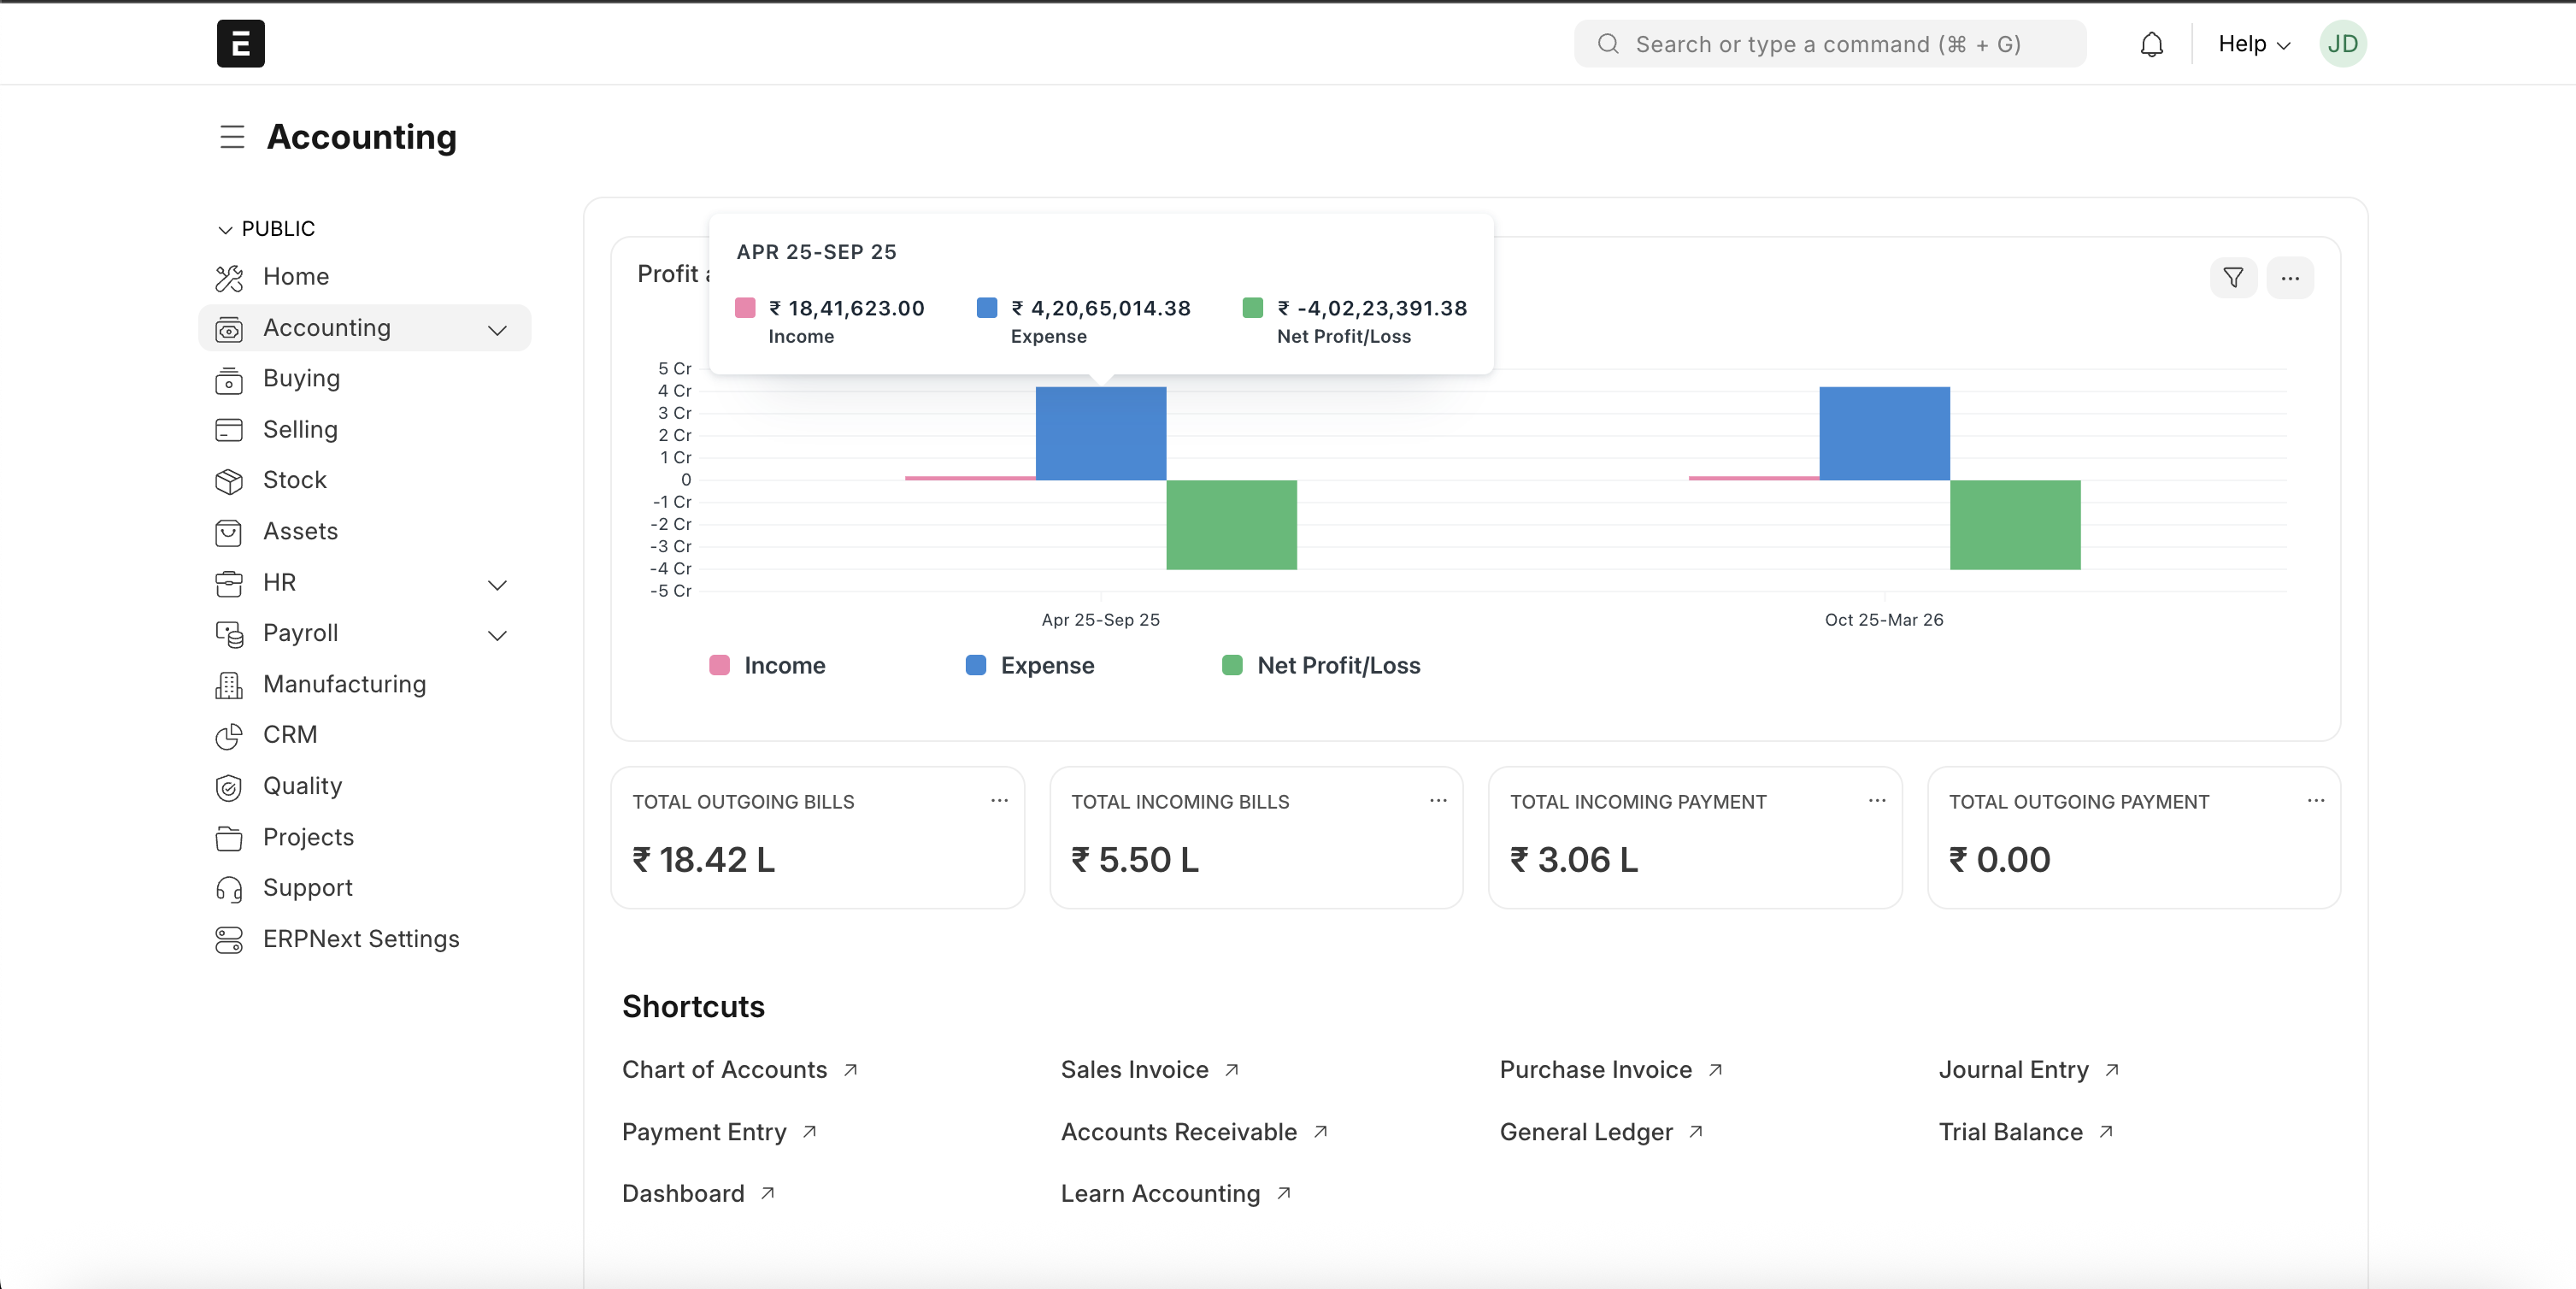Collapse the PUBLIC section
Screen dimensions: 2576x1289
pyautogui.click(x=225, y=229)
